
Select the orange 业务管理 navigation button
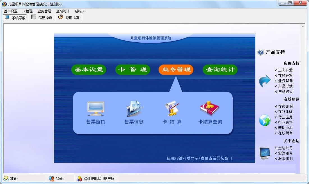point(176,70)
